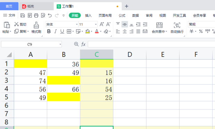
Task: Align text left horizontally
Action: [x=118, y=31]
